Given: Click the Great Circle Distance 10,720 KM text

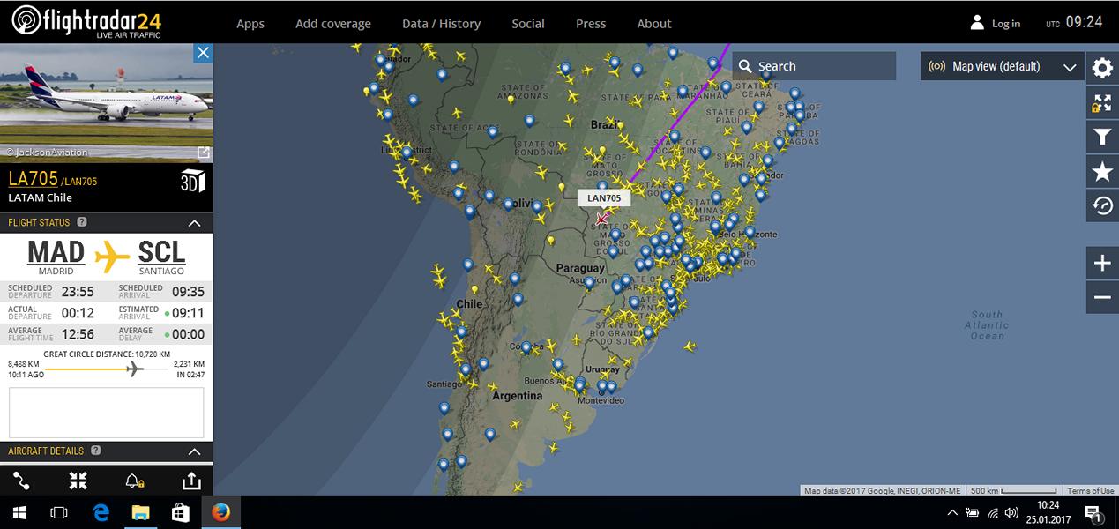Looking at the screenshot, I should coord(107,354).
